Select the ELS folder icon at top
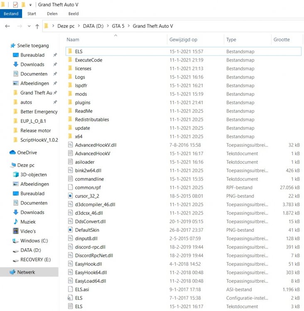 tap(70, 51)
